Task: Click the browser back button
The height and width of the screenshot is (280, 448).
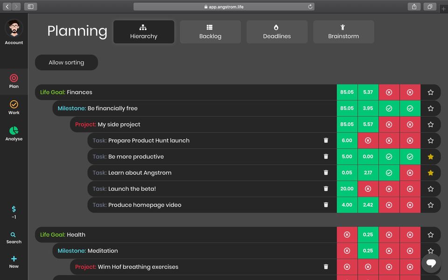Action: click(x=7, y=7)
